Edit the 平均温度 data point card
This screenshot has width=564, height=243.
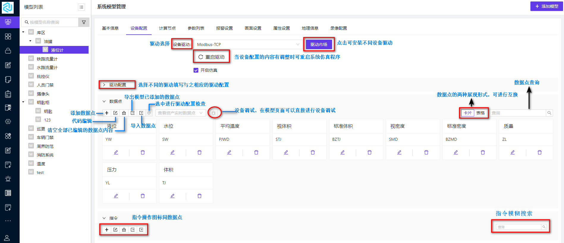[229, 152]
